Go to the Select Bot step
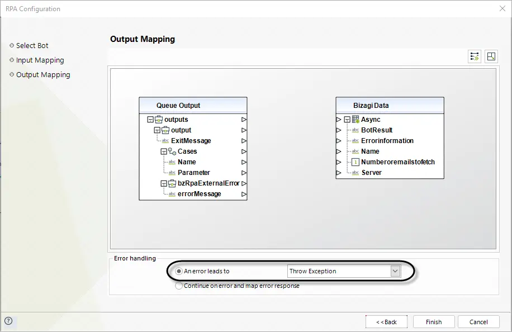512x332 pixels. pos(32,45)
